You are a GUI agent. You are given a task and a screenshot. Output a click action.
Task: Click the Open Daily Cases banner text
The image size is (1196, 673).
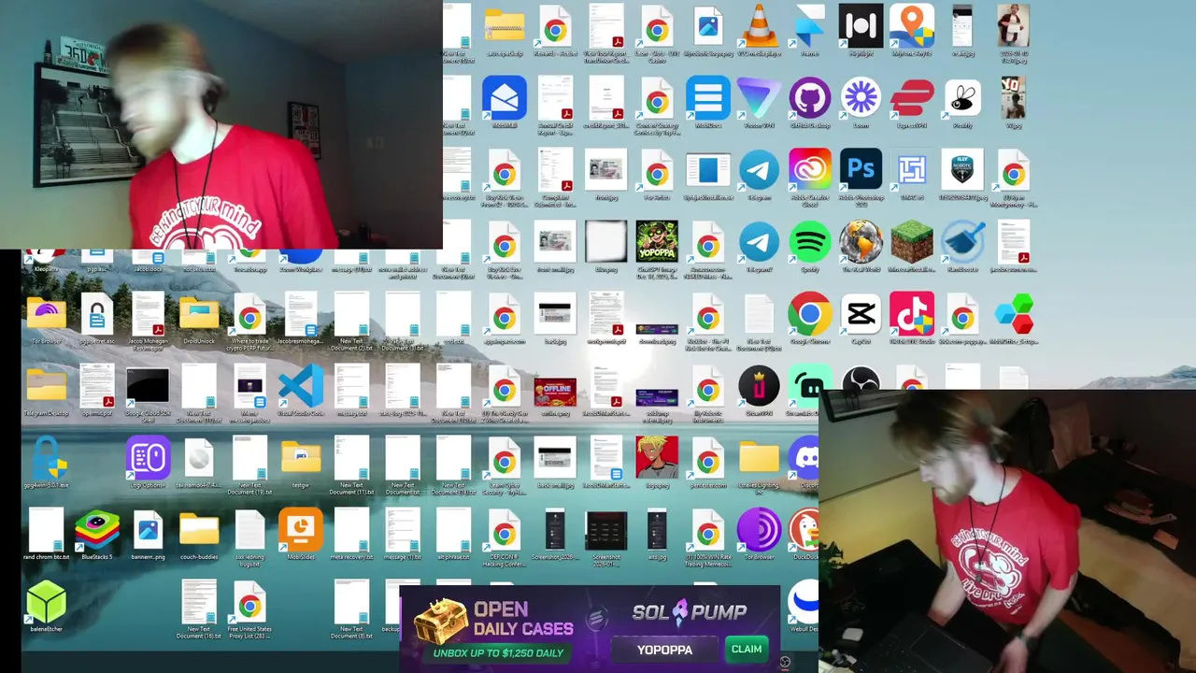(522, 619)
